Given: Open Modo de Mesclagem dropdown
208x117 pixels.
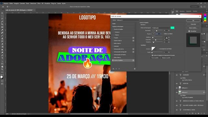Looking at the screenshot, I should [161, 28].
